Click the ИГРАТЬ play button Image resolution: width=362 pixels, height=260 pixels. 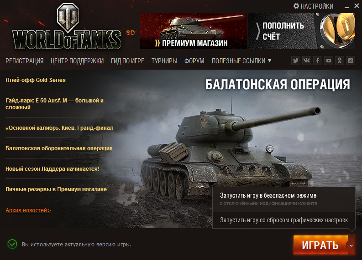(x=320, y=245)
